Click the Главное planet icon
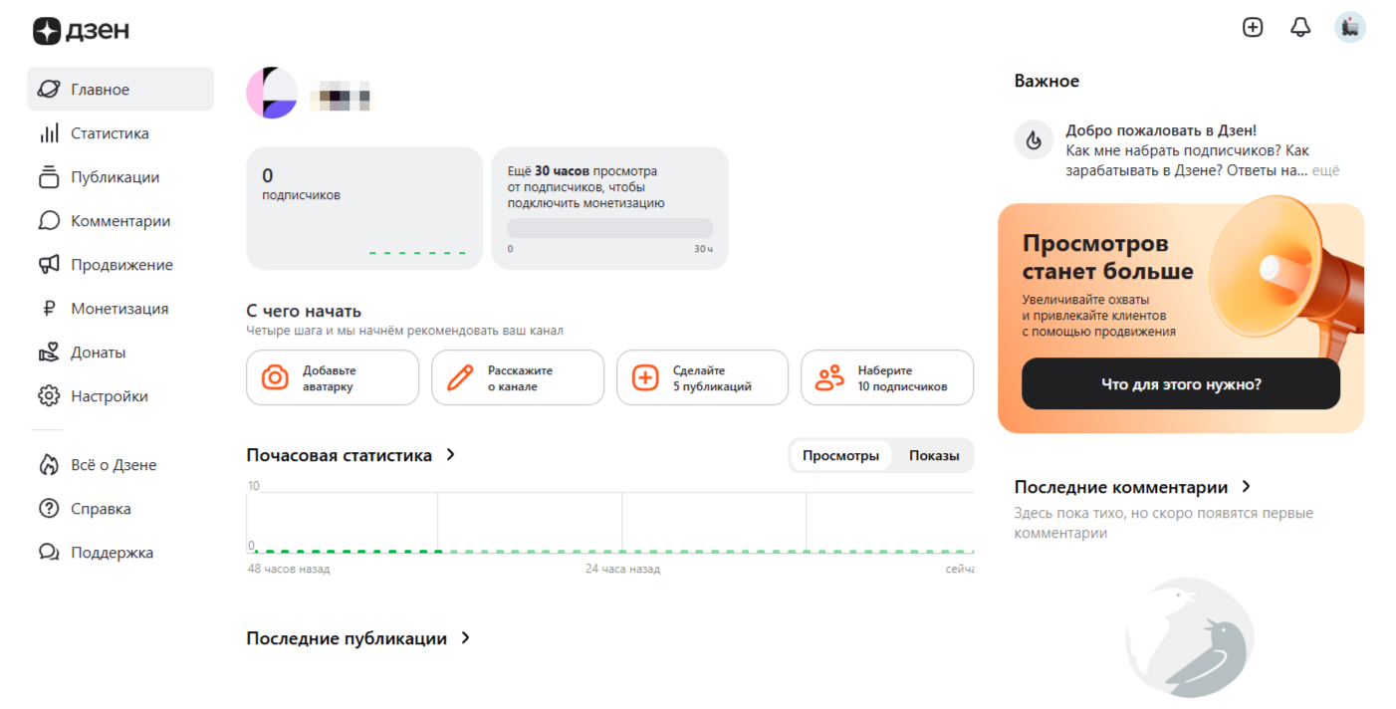The height and width of the screenshot is (709, 1396). (49, 90)
